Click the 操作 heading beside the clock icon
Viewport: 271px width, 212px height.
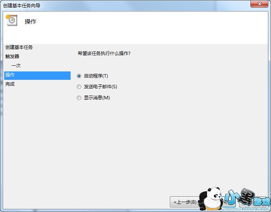(x=31, y=22)
